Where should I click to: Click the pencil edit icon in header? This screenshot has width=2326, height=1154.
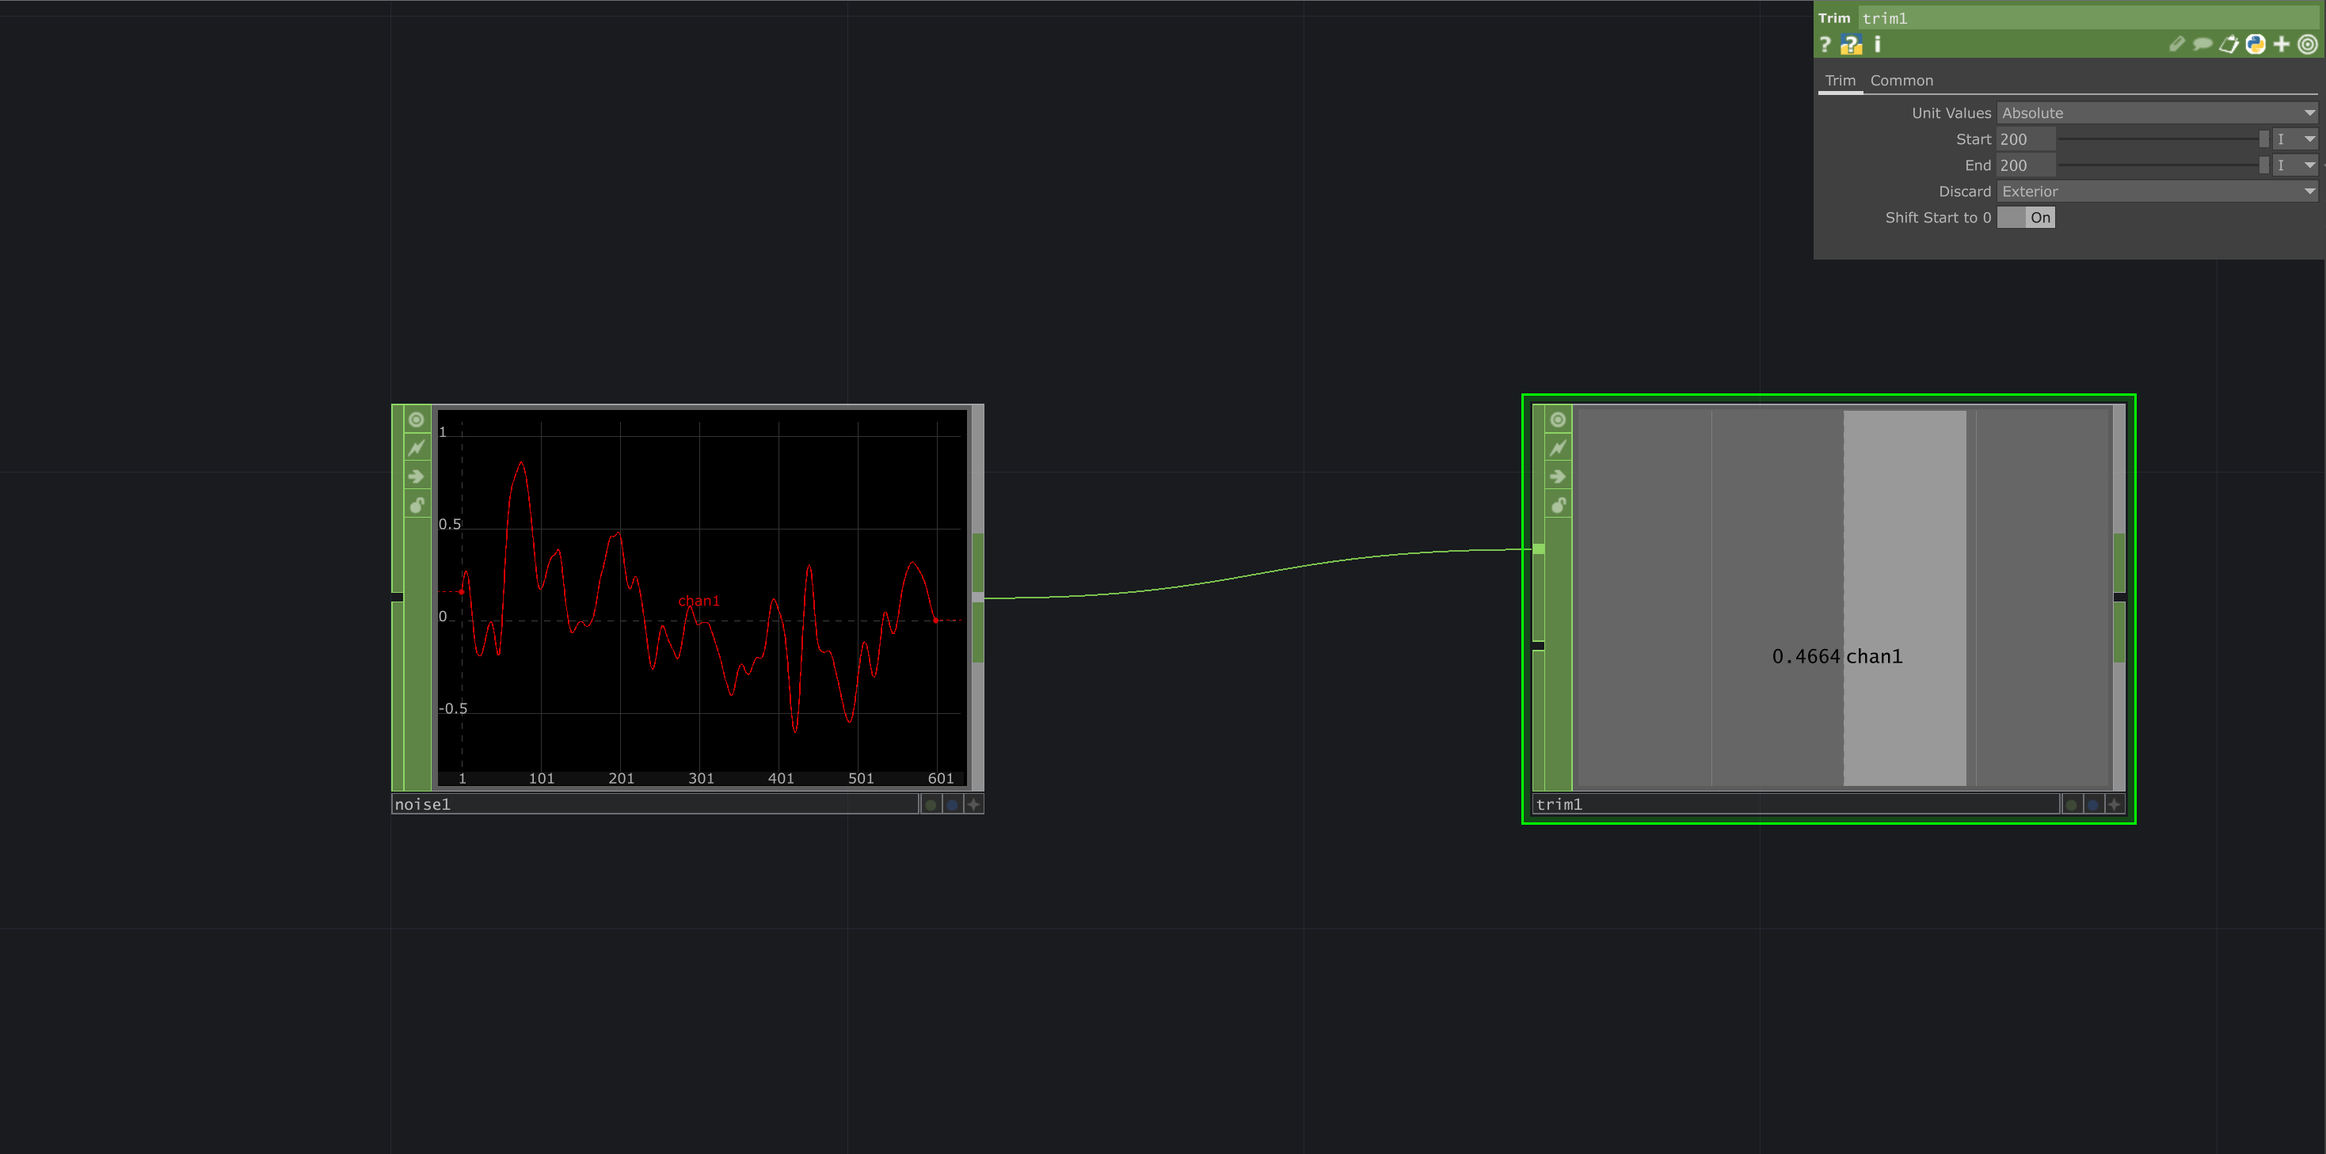click(2176, 44)
